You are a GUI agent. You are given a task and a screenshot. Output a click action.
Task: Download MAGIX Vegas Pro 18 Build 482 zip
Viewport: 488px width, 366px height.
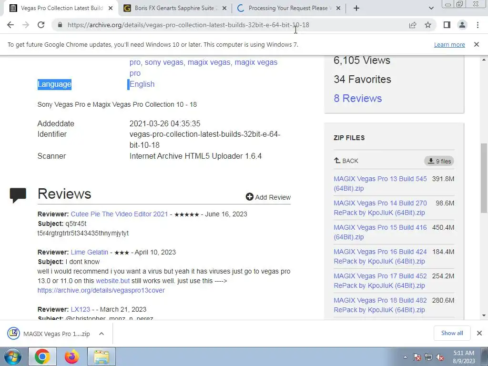(380, 305)
